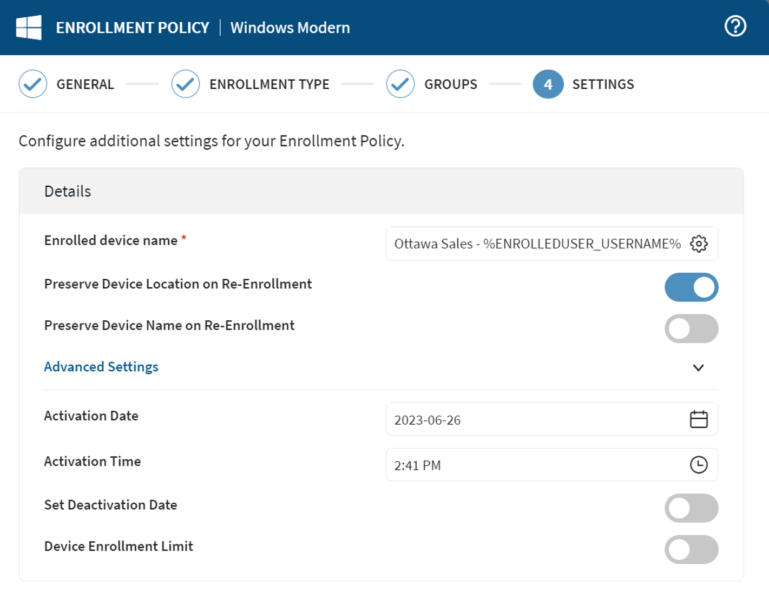Viewport: 769px width, 592px height.
Task: Click the clock icon for Activation Time
Action: tap(699, 464)
